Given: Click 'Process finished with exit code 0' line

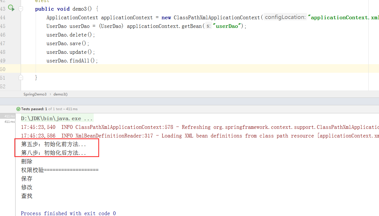Looking at the screenshot, I should click(68, 213).
